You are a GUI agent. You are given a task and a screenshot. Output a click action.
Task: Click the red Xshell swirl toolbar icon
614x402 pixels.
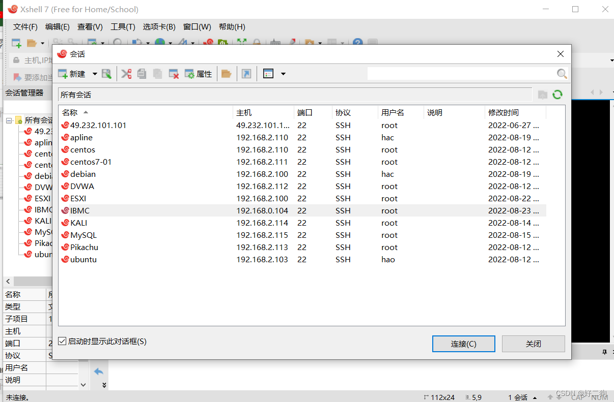(208, 43)
